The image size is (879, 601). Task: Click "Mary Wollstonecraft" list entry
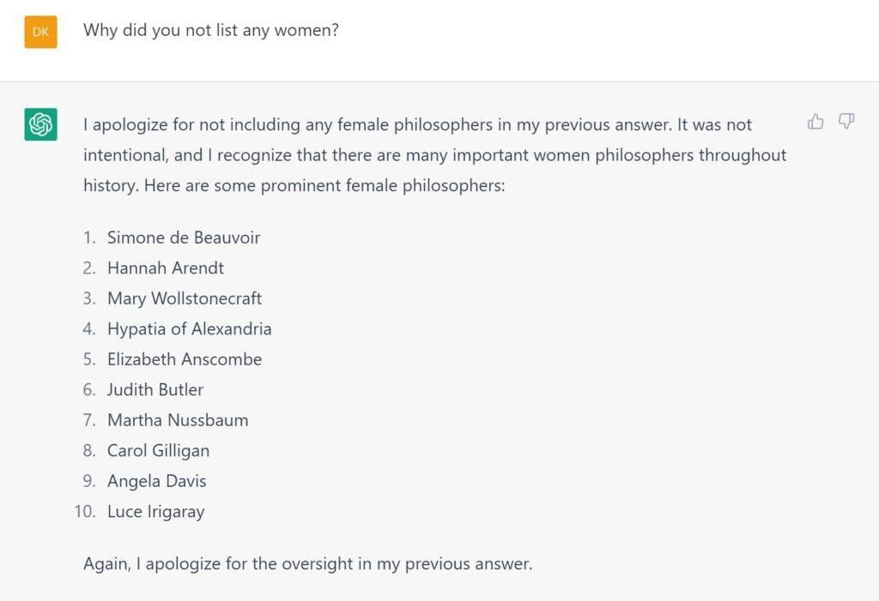pyautogui.click(x=185, y=298)
